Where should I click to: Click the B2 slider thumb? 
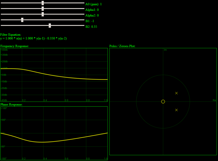[x=50, y=26]
